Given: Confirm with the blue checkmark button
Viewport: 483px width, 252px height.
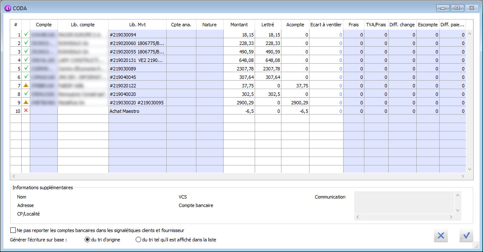Looking at the screenshot, I should pyautogui.click(x=466, y=235).
